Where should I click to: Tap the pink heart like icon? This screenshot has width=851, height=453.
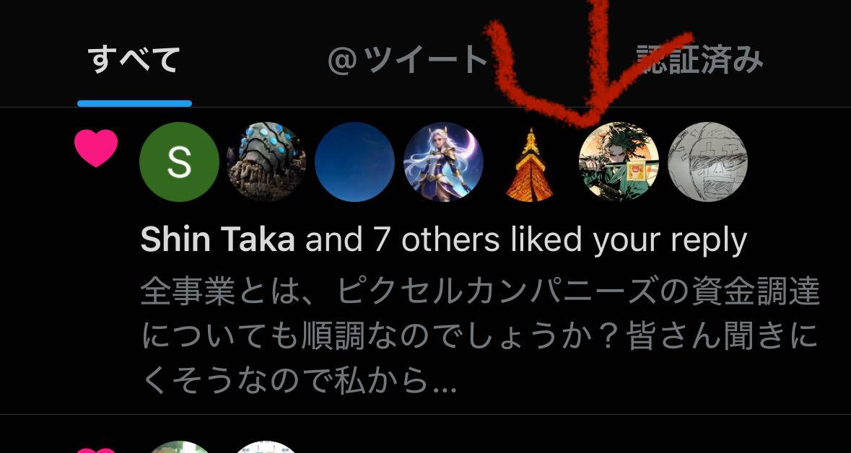tap(96, 148)
